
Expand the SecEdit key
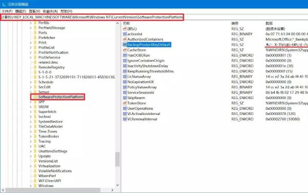[31, 87]
